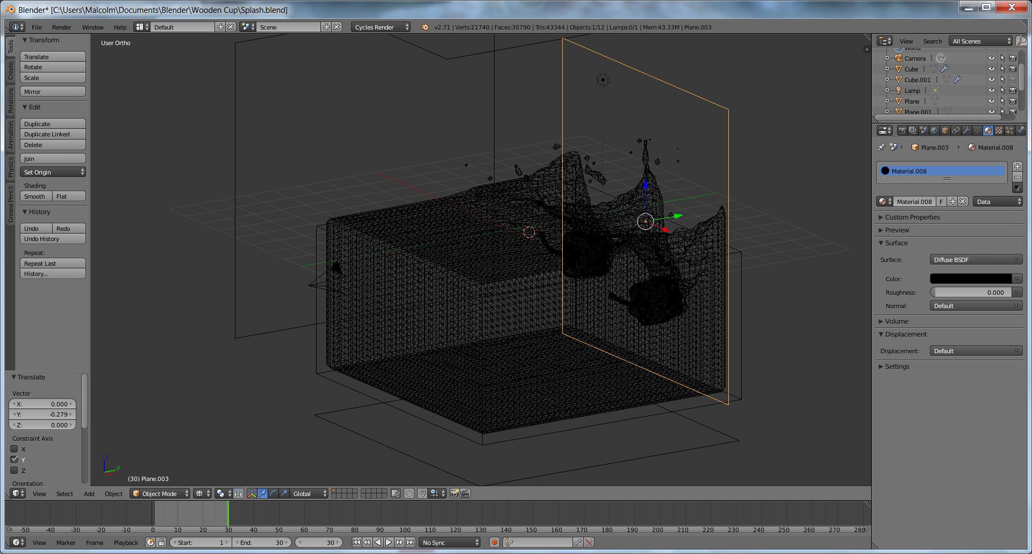Open the Modifiers wrench properties tab
The height and width of the screenshot is (554, 1032).
tap(966, 130)
